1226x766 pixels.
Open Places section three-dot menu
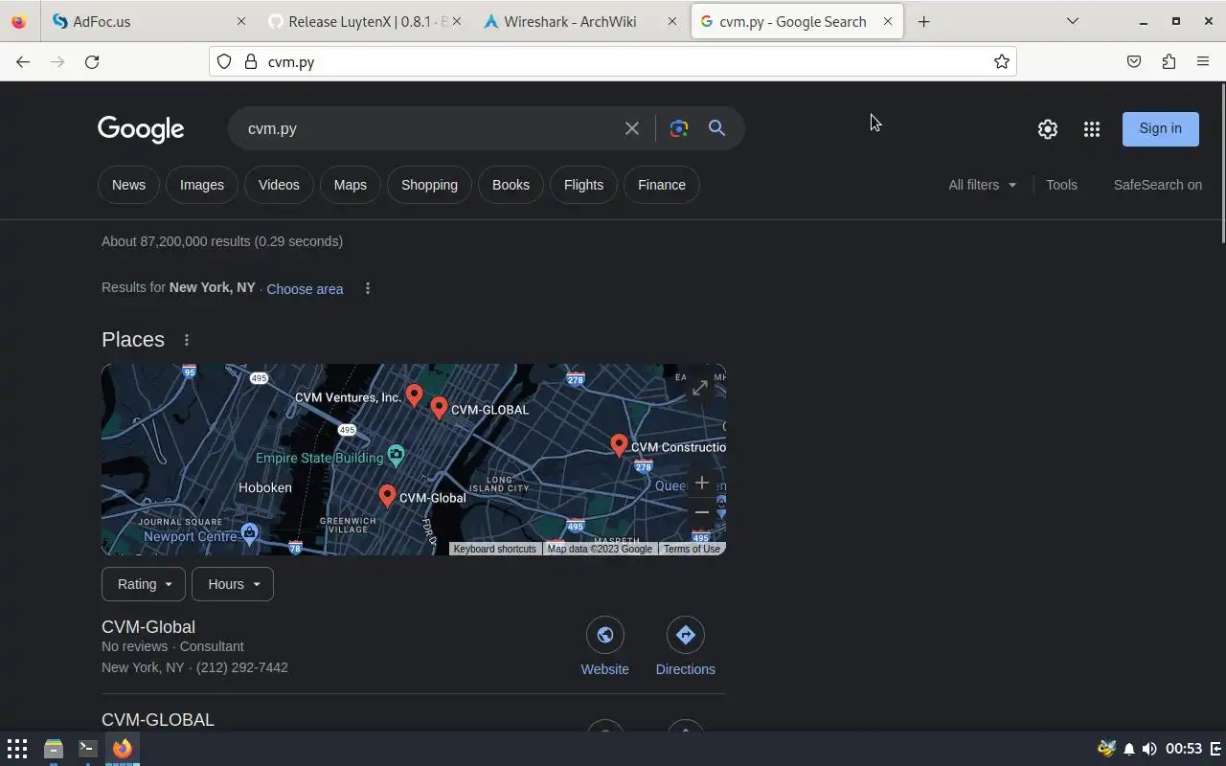187,340
